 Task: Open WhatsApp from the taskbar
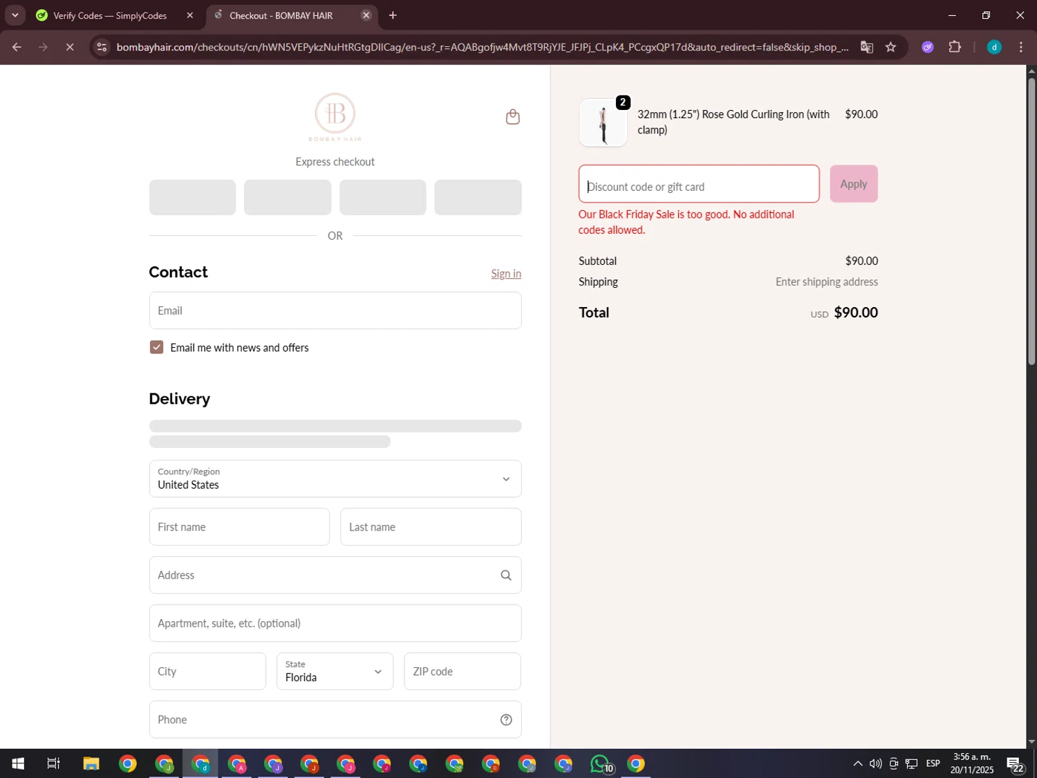point(600,763)
